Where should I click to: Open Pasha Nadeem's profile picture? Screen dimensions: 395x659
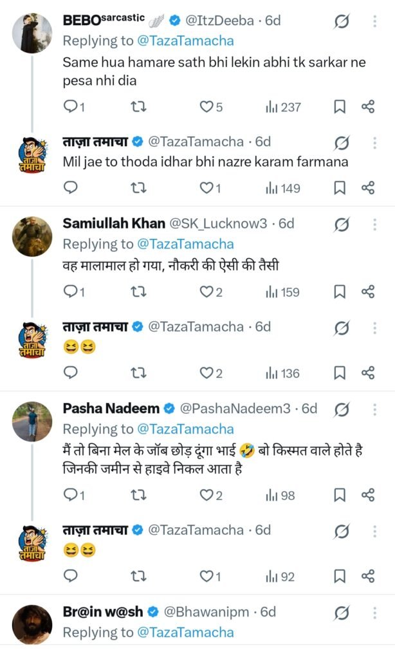pyautogui.click(x=32, y=422)
